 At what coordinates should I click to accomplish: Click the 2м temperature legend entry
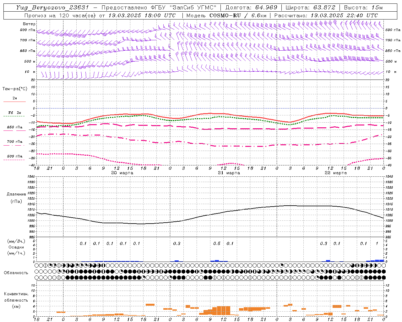click(15, 98)
